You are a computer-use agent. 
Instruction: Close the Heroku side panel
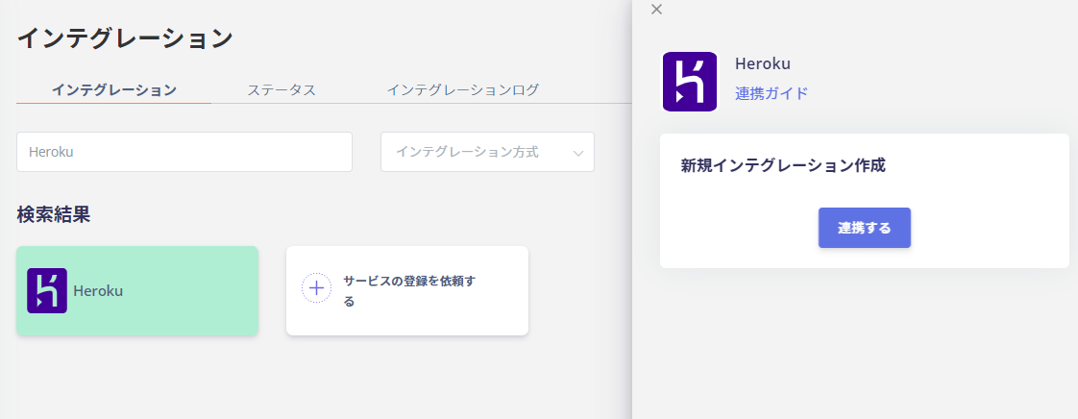point(656,9)
